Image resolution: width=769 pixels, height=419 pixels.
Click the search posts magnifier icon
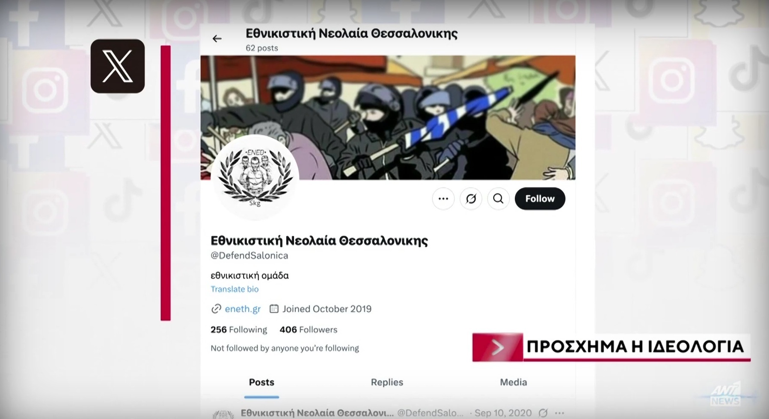pyautogui.click(x=498, y=199)
